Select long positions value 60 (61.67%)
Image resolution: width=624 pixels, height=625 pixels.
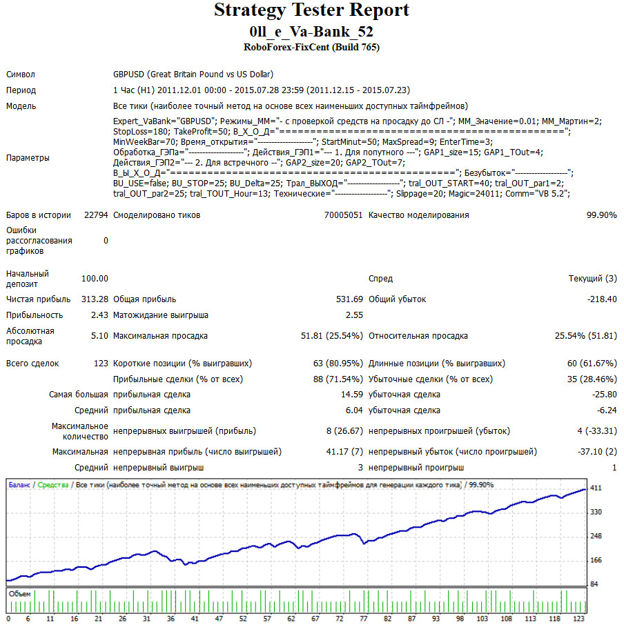592,364
